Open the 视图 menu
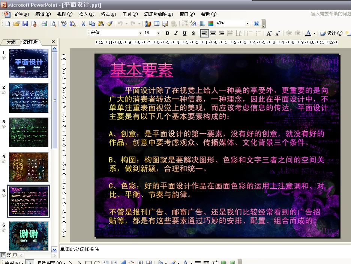 (x=65, y=14)
